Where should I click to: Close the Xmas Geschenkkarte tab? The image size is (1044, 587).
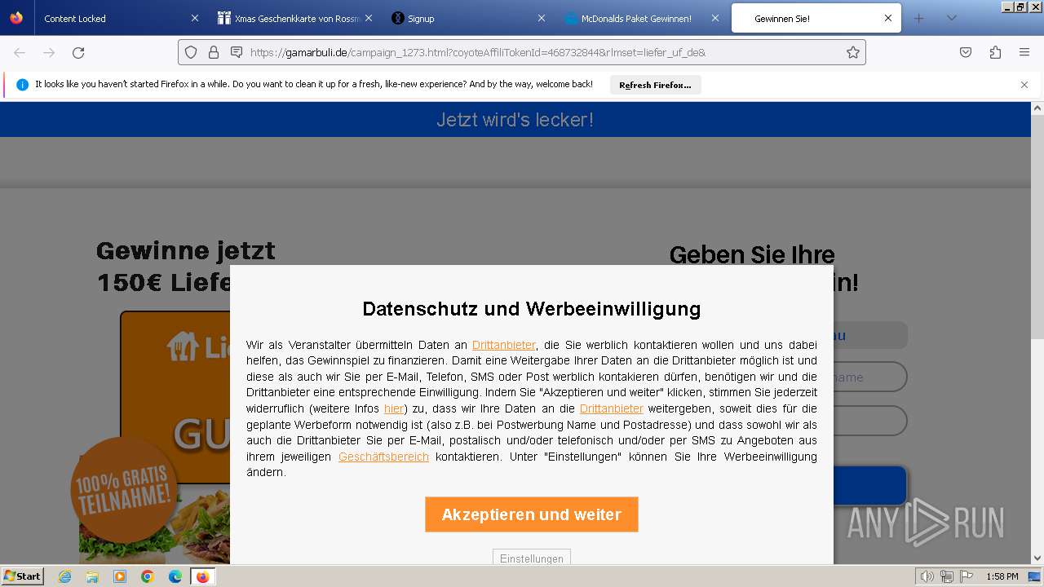[369, 18]
